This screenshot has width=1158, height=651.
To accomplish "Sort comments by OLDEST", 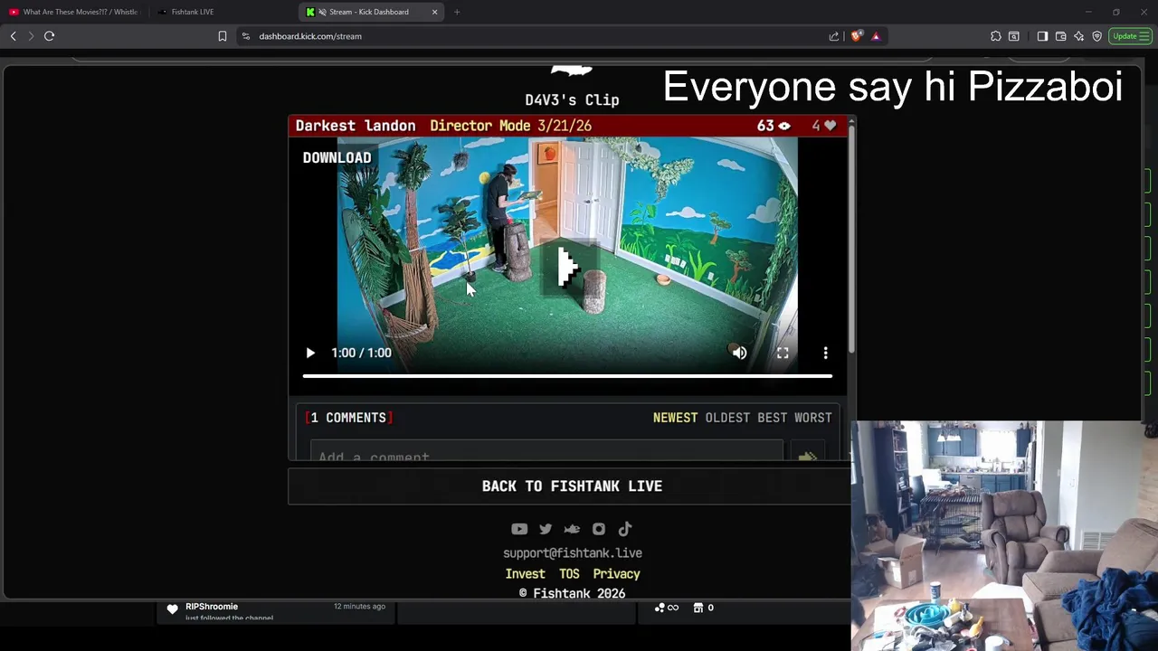I will coord(727,418).
